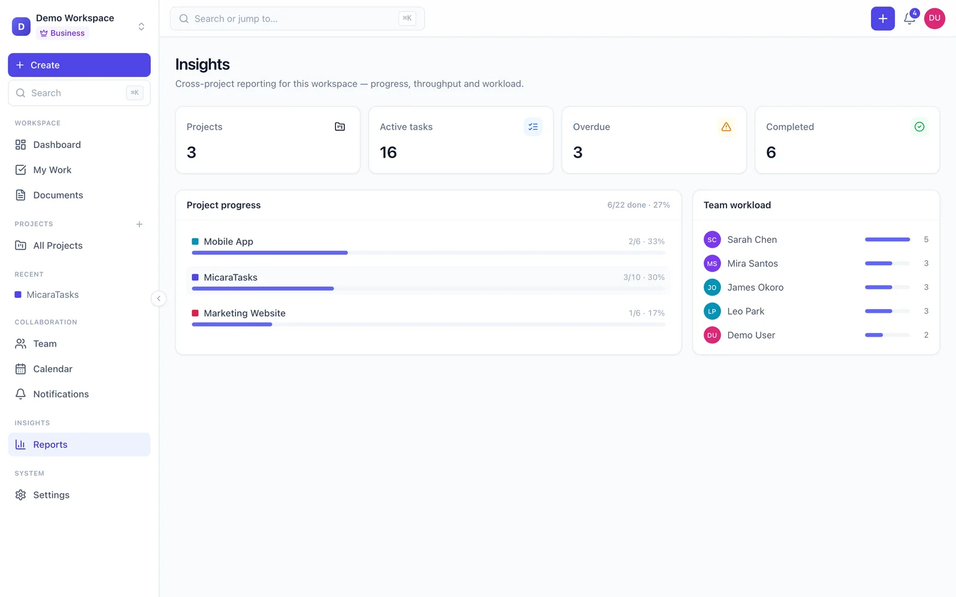Click the Completed card value 6

(771, 153)
